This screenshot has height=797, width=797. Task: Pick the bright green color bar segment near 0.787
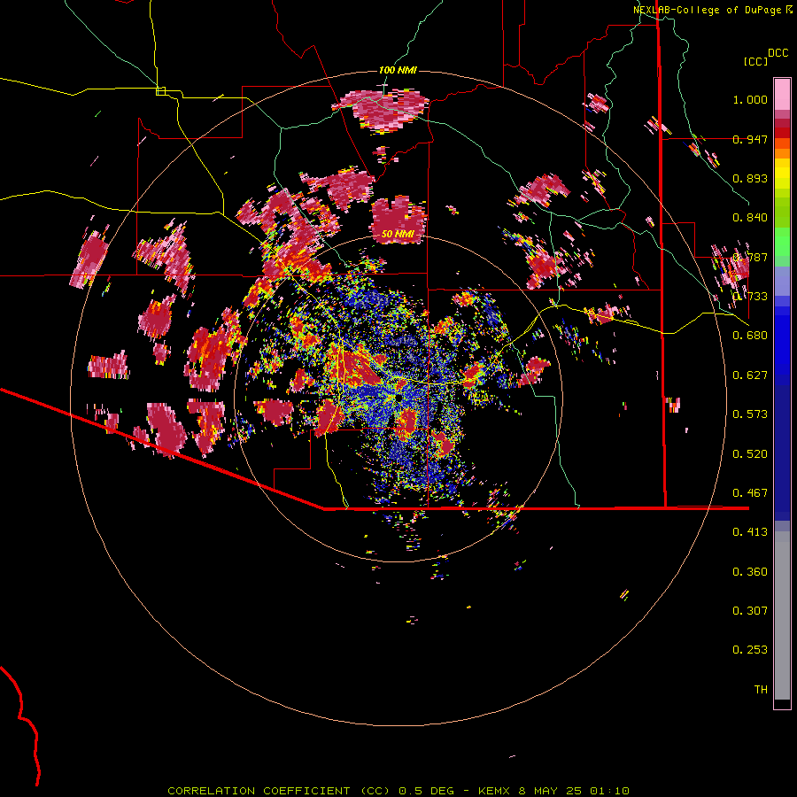point(782,242)
